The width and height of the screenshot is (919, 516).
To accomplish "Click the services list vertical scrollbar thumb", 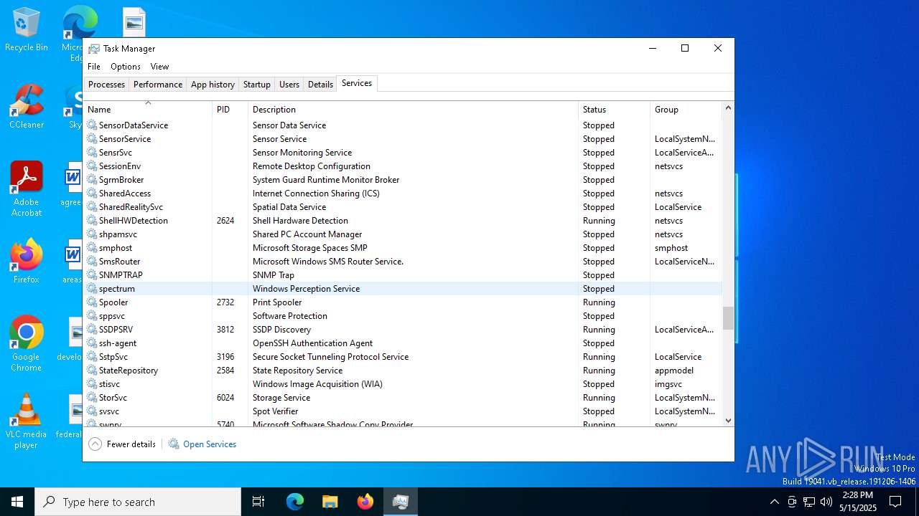I will [x=728, y=318].
